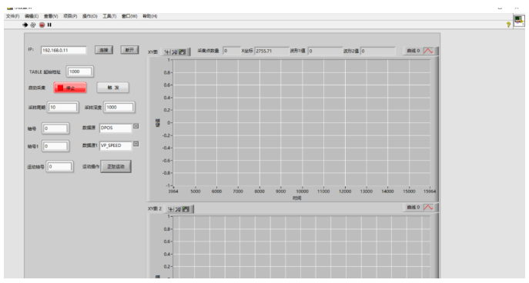Select the panning tool on XY图 palette
The height and width of the screenshot is (283, 529).
pyautogui.click(x=182, y=52)
